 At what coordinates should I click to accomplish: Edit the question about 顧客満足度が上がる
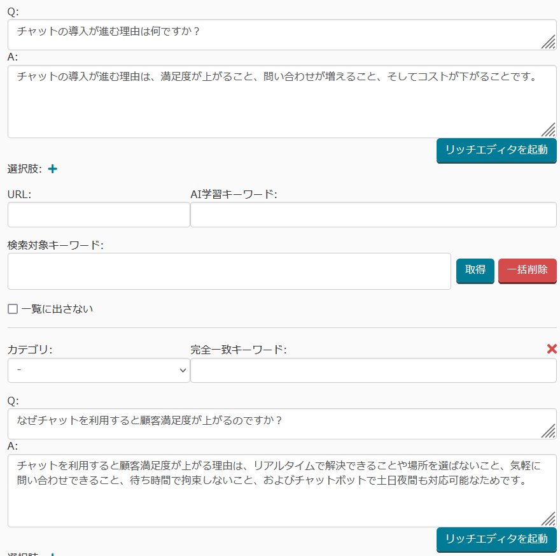(x=274, y=424)
